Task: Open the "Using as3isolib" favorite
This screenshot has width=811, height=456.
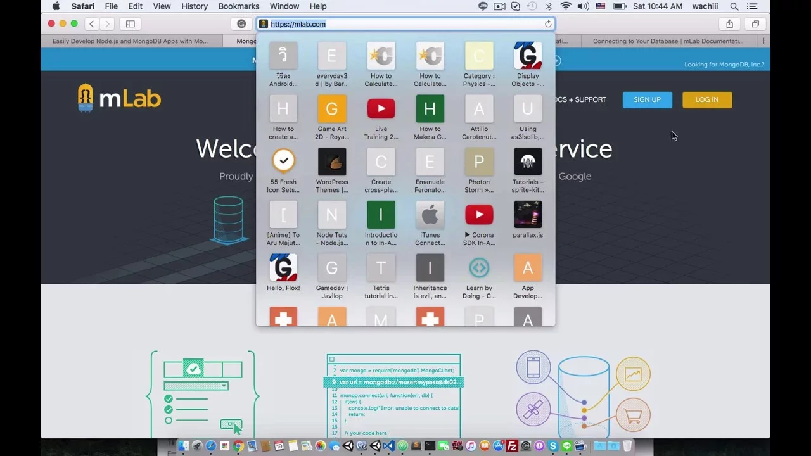Action: point(528,109)
